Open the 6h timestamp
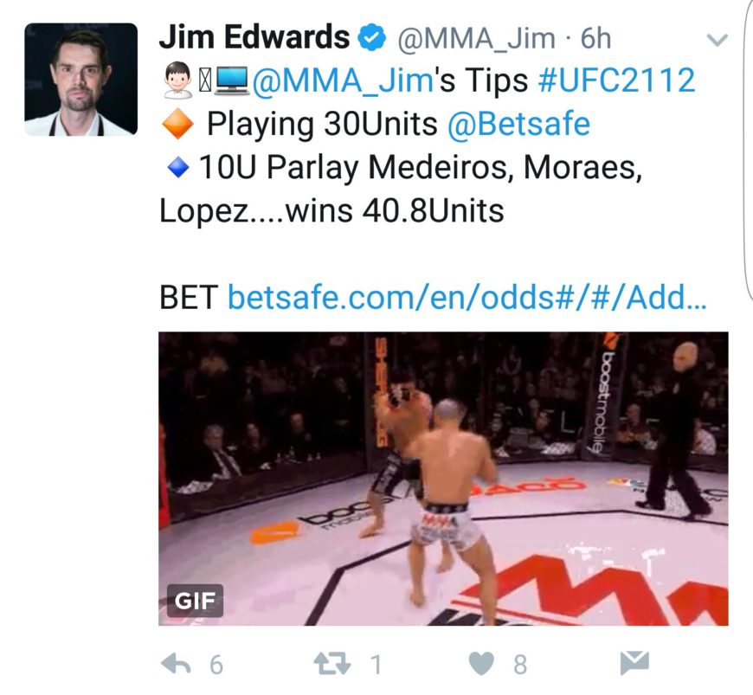The image size is (753, 695). click(595, 39)
